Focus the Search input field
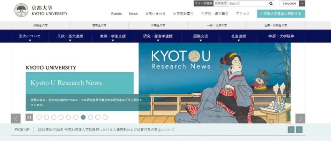 tap(248, 3)
